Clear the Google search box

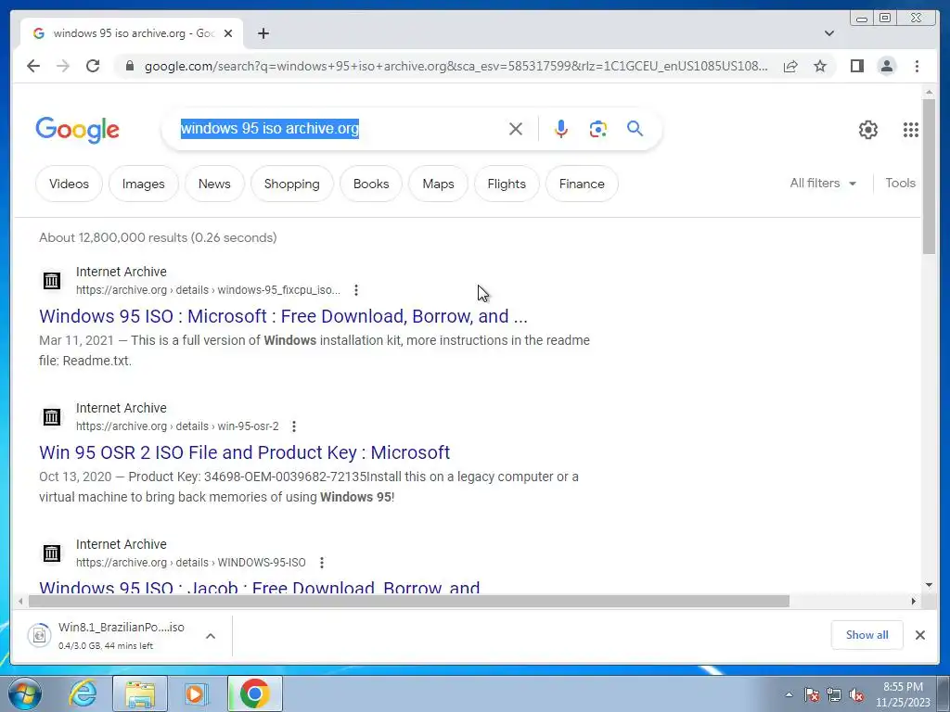(x=516, y=129)
